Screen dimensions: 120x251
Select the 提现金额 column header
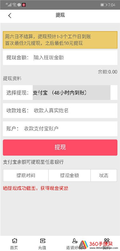click(70, 175)
